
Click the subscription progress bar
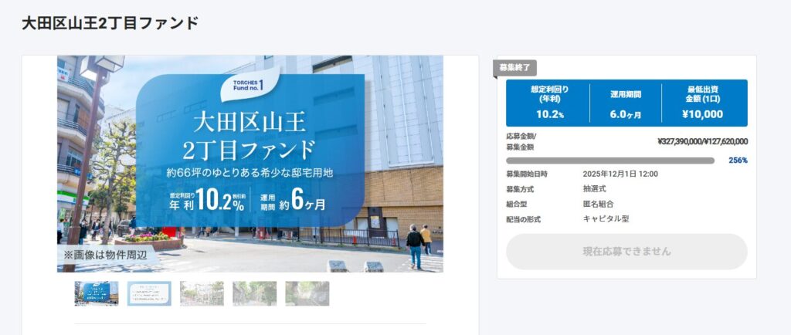point(609,161)
